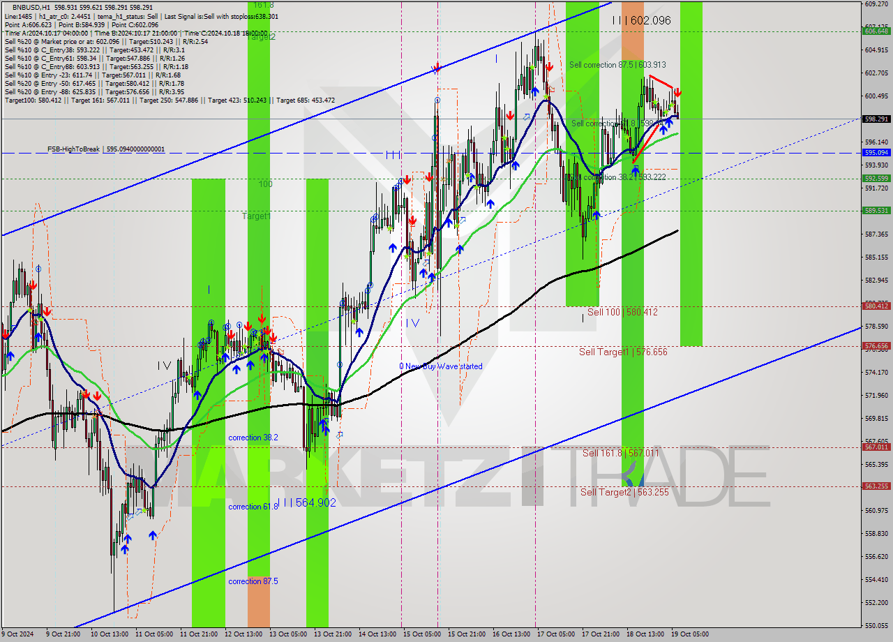This screenshot has height=642, width=893.
Task: Click the 592.599 green price tag
Action: click(876, 179)
